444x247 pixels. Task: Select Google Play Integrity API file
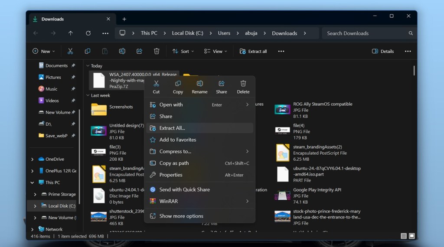(309, 196)
